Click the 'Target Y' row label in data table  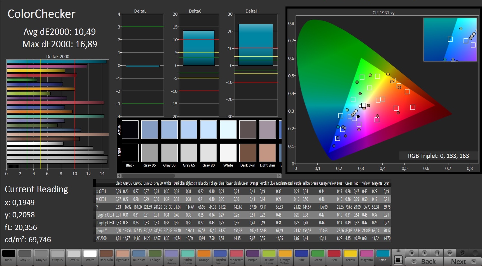102,231
